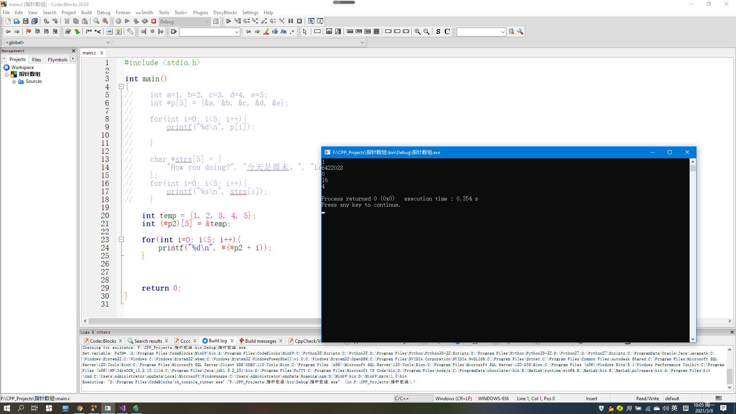This screenshot has height=414, width=736.
Task: Click the zoom in magnifier icon
Action: (417, 32)
